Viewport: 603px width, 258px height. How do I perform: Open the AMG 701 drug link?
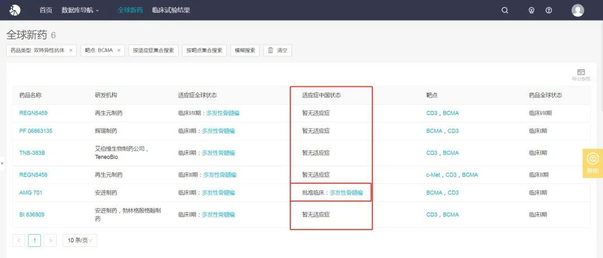[31, 193]
